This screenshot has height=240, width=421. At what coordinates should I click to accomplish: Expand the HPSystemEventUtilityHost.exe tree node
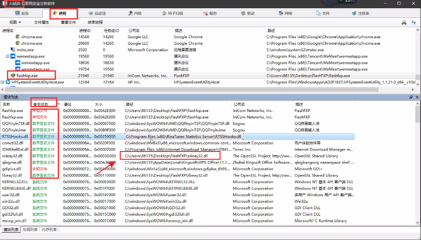(x=3, y=82)
